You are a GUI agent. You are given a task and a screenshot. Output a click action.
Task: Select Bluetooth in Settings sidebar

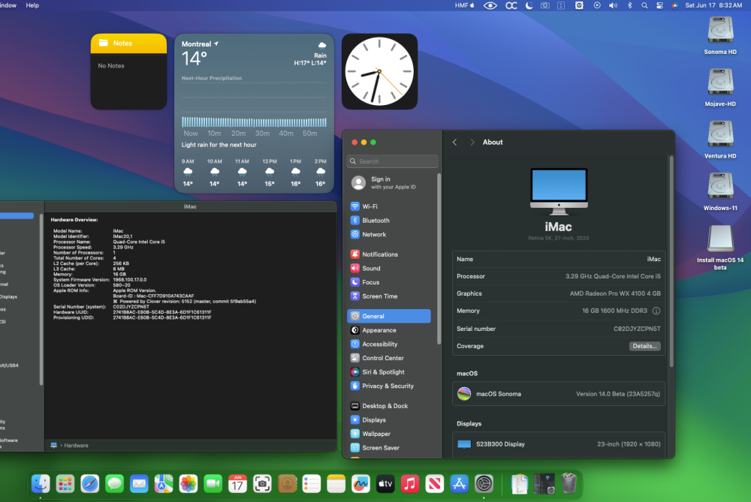click(x=389, y=221)
